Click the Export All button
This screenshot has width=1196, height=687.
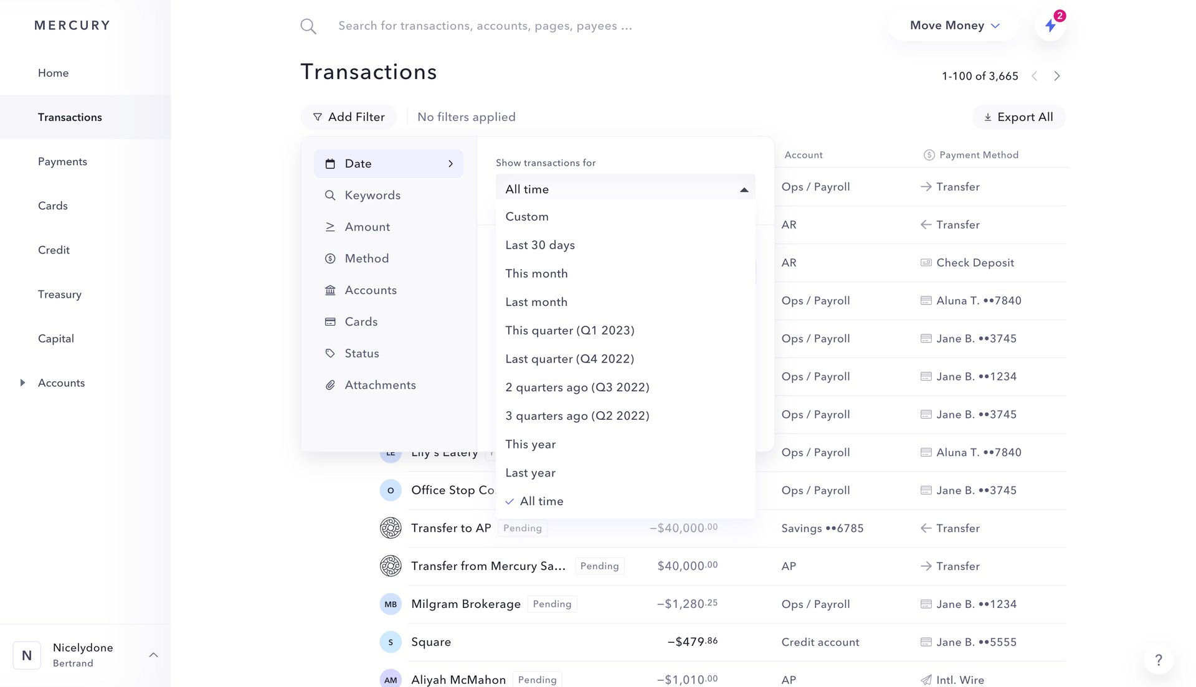[1018, 116]
